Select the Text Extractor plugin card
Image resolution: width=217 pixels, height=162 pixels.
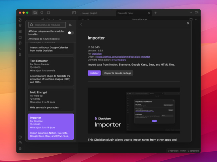pyautogui.click(x=51, y=71)
